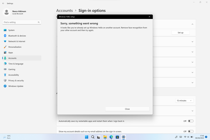Click the Accounts person icon in sidebar
Screen dimensions: 210x140
[x=5, y=58]
